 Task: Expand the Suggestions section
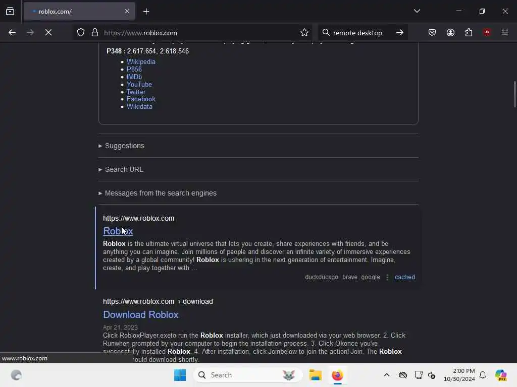[121, 146]
